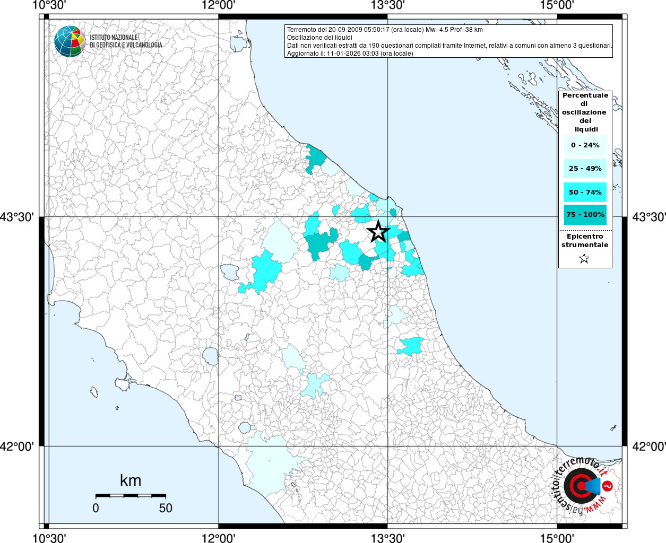
Task: Click Lake Bolsena on the map
Action: point(211,356)
